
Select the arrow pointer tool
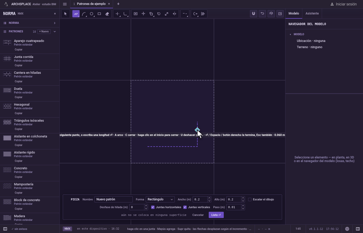[65, 14]
